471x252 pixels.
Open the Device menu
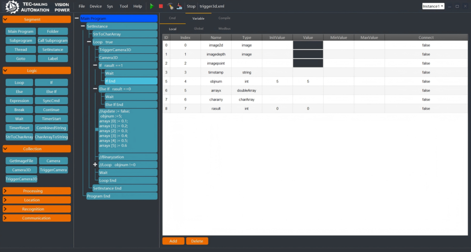[96, 6]
